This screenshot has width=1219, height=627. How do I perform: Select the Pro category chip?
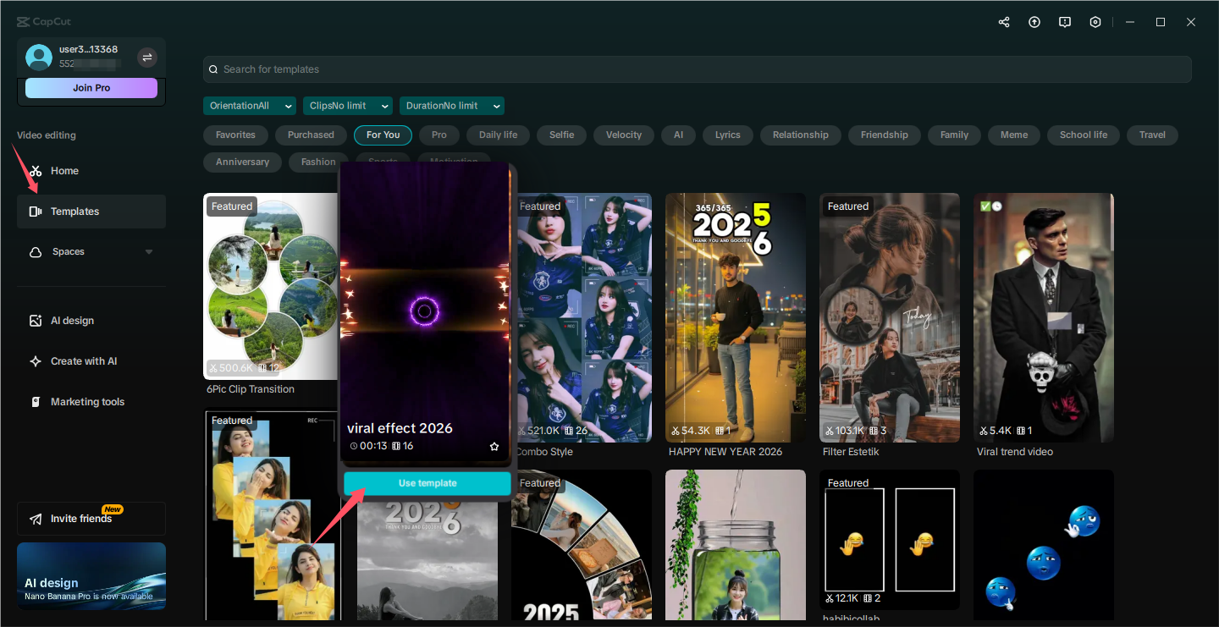(439, 135)
